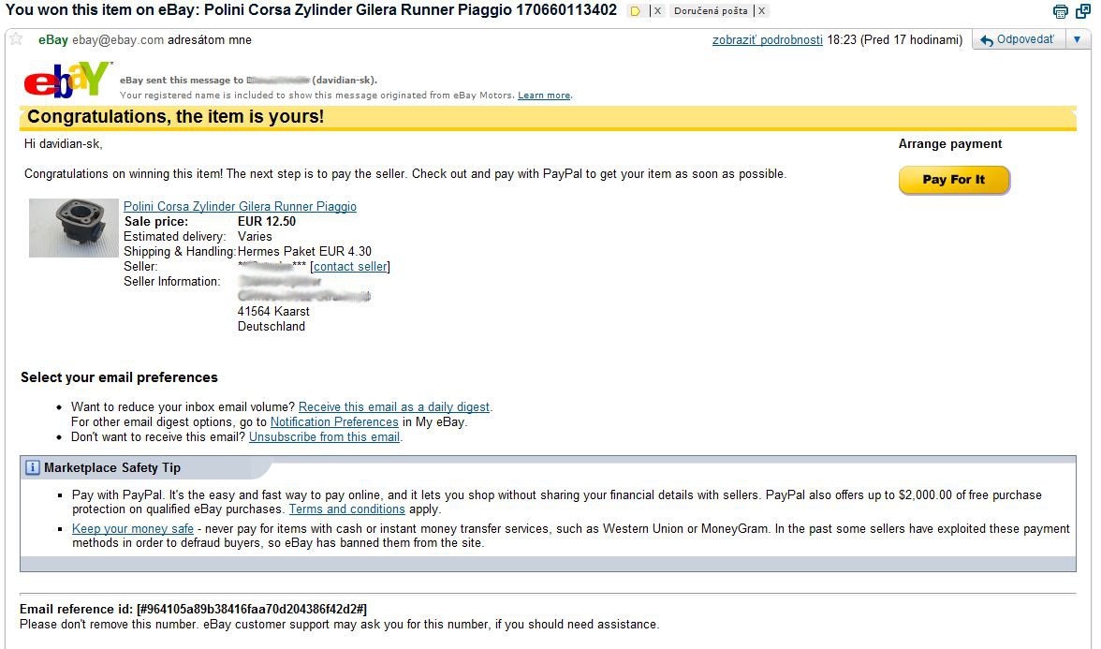Click the contact seller link
The image size is (1101, 649).
point(350,267)
